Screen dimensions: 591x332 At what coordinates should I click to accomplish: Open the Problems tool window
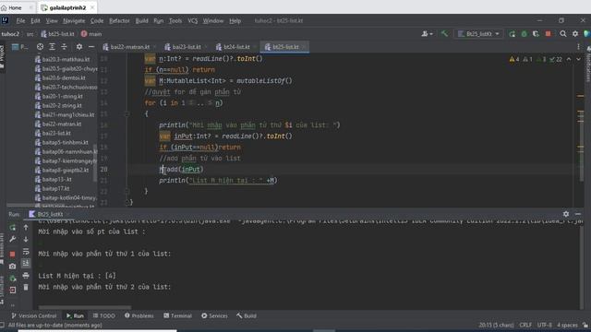tap(139, 315)
